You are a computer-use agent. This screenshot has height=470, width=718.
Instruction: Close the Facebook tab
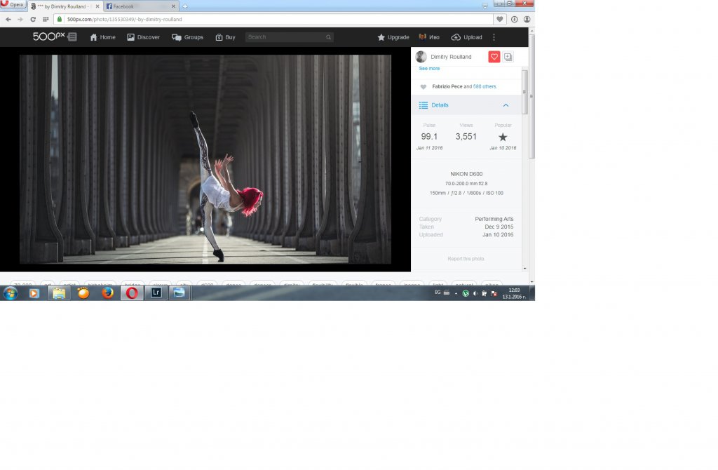click(174, 6)
